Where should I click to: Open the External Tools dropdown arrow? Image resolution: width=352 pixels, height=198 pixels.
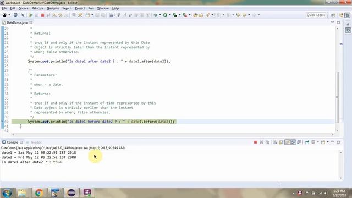[189, 15]
